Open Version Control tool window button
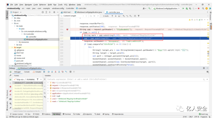214x118 pixels. point(16,114)
